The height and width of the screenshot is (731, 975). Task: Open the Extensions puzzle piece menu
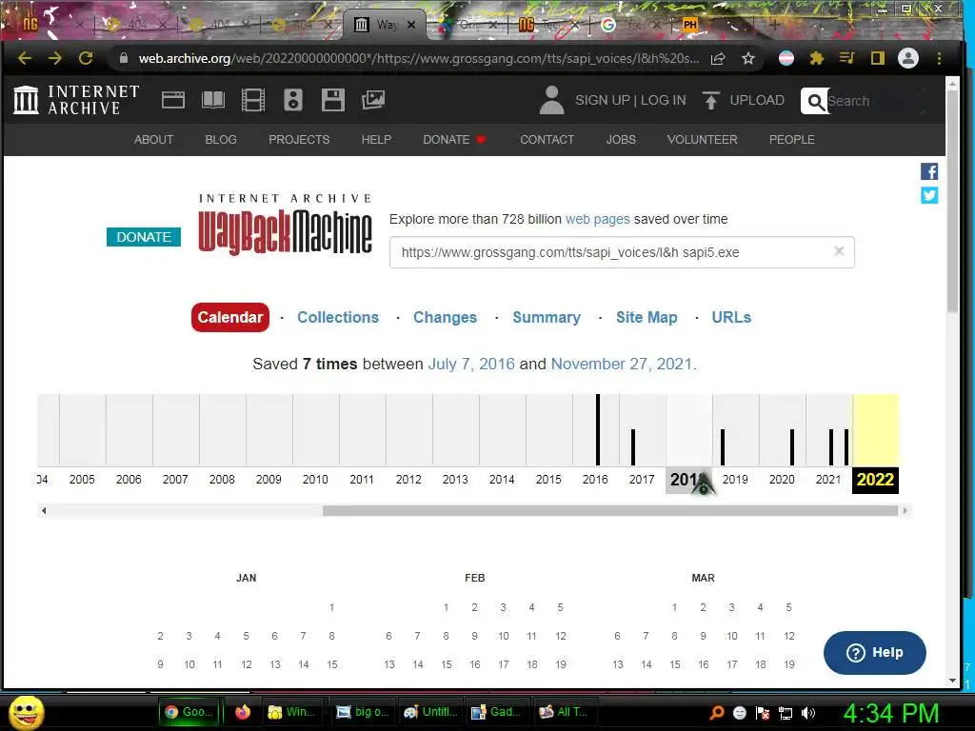(816, 58)
